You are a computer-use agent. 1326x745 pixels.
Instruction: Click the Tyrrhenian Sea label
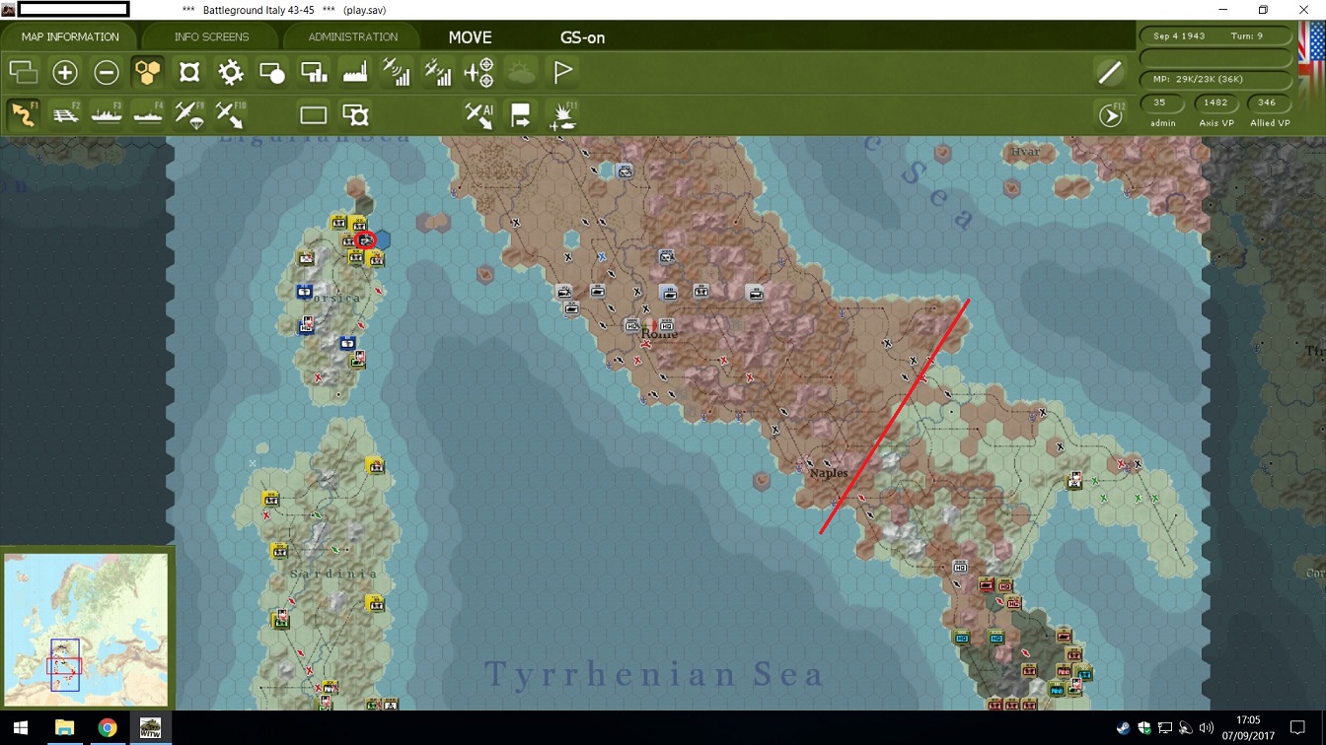point(654,675)
